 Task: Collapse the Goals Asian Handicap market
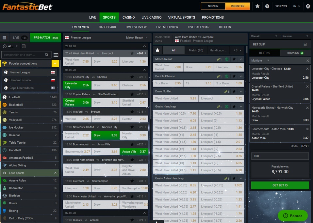click(x=241, y=178)
